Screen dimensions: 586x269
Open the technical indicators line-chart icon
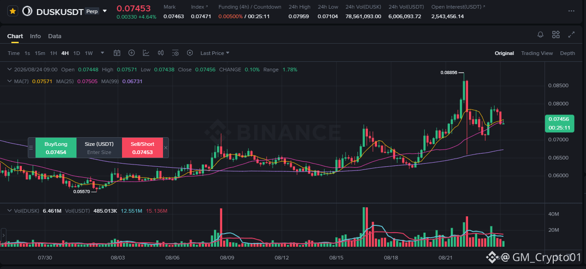tap(146, 53)
